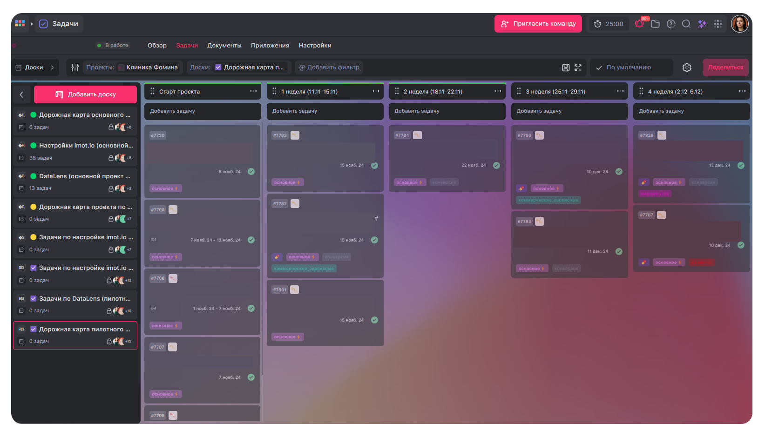The width and height of the screenshot is (772, 437).
Task: Enter fullscreen board view via expand icon
Action: (x=578, y=67)
